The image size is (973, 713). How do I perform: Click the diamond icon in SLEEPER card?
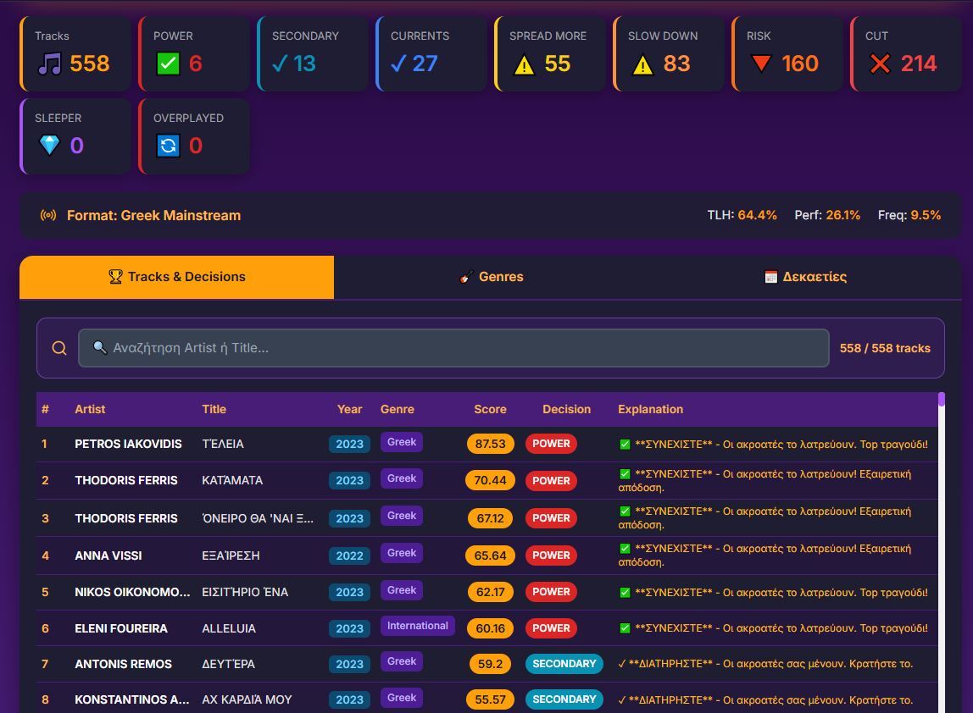(49, 146)
